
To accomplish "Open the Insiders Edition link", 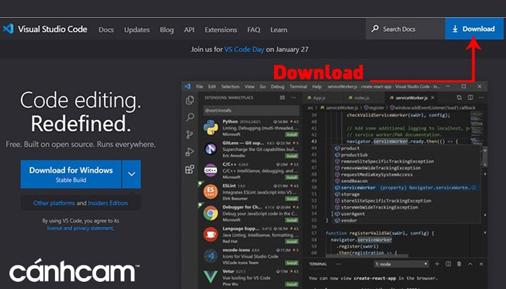I will [x=107, y=203].
